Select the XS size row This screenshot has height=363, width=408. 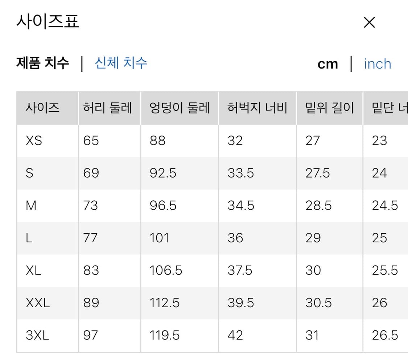(33, 141)
